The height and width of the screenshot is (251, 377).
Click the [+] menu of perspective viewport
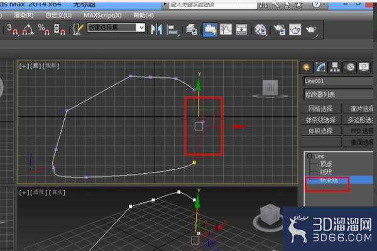pos(24,193)
